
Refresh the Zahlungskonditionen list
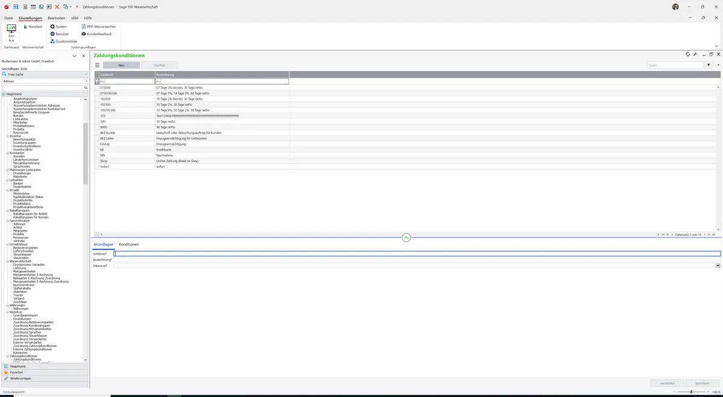point(687,54)
